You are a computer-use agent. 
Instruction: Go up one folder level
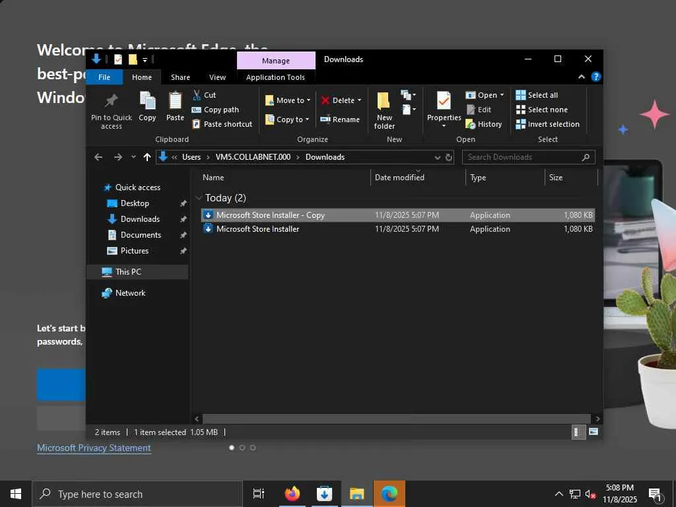click(147, 157)
